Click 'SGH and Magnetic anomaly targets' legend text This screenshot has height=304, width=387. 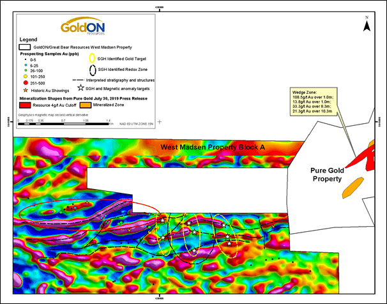click(x=118, y=89)
